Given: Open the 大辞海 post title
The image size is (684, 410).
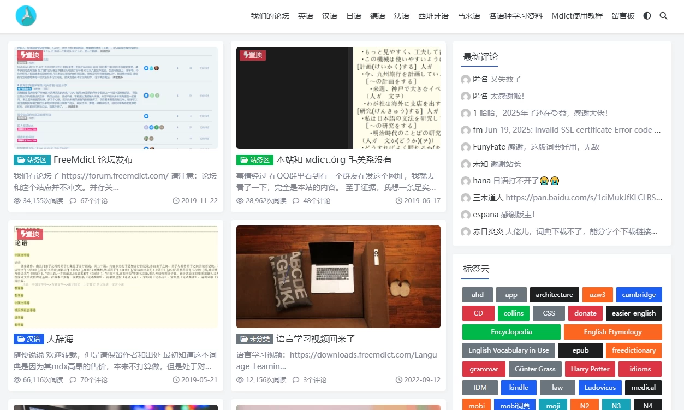Looking at the screenshot, I should pos(60,339).
